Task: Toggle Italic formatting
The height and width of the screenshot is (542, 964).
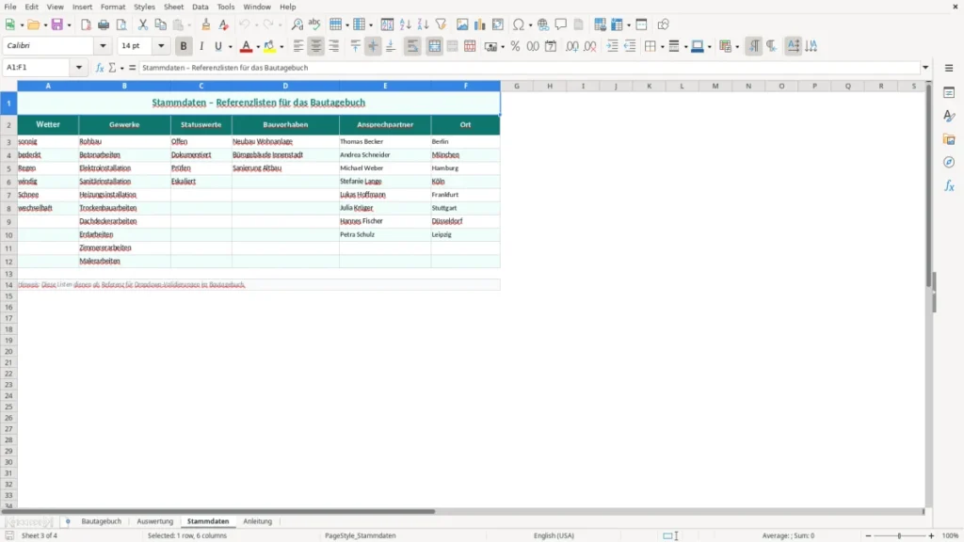Action: click(201, 46)
